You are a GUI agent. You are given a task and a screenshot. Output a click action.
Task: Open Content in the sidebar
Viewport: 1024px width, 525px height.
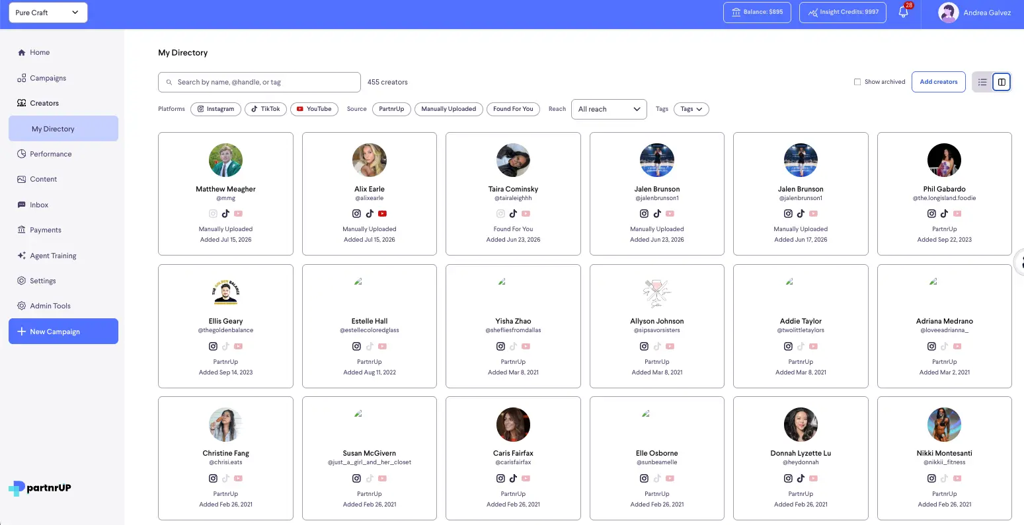click(43, 179)
